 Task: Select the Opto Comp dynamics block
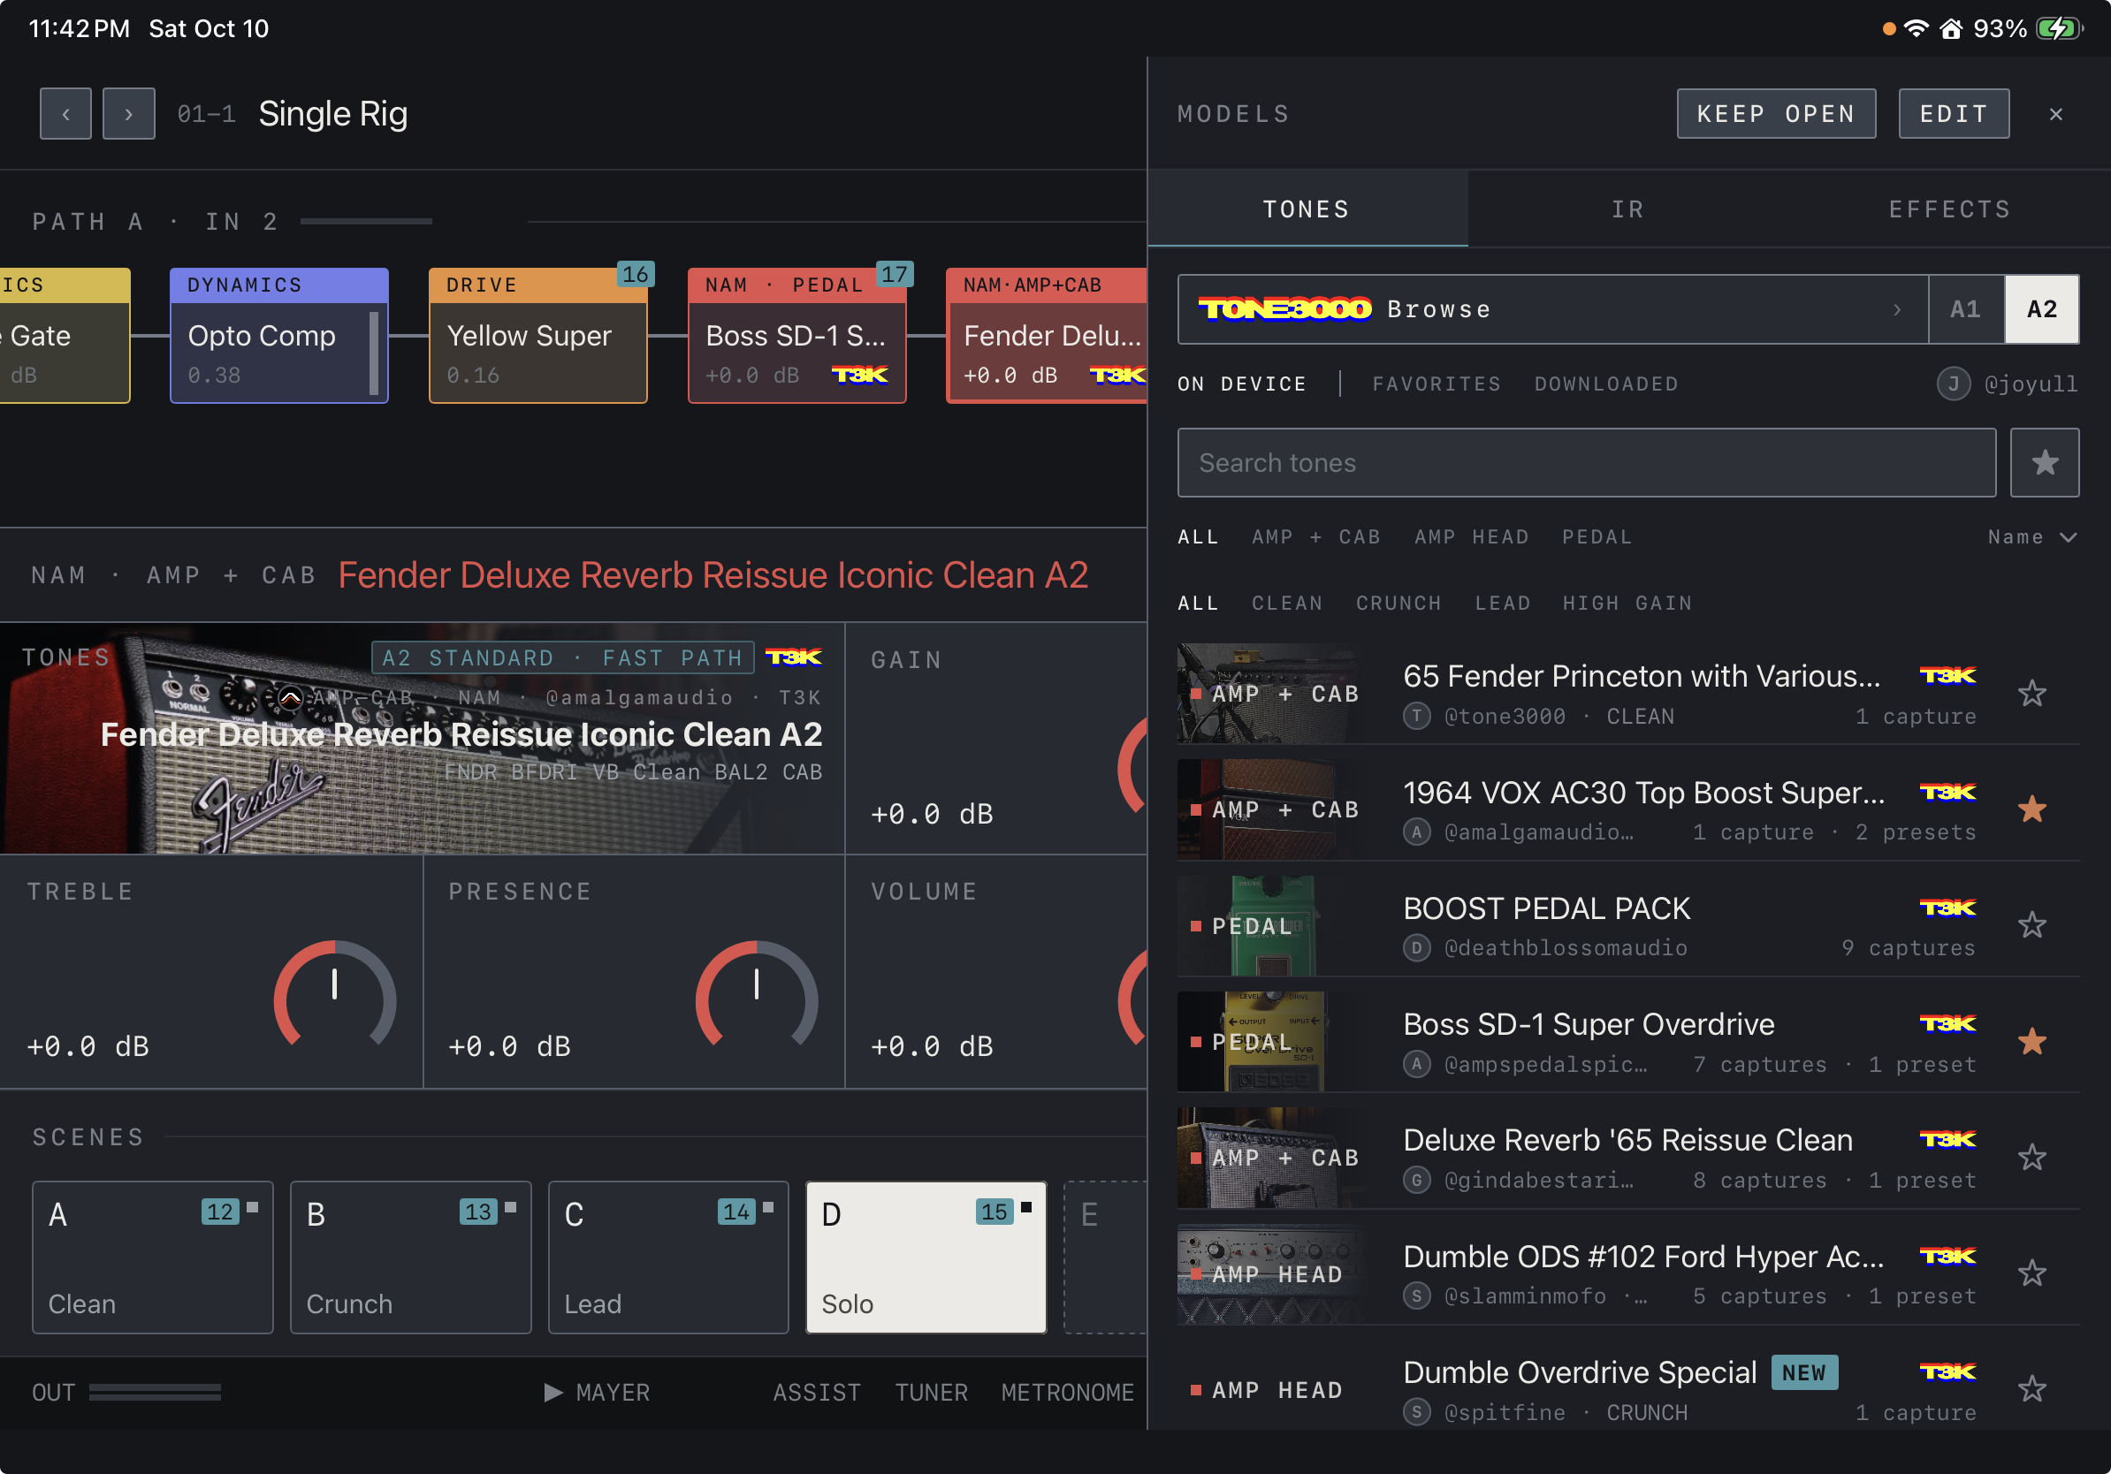click(278, 336)
